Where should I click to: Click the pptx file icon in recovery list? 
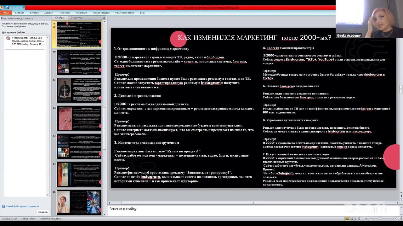point(8,38)
